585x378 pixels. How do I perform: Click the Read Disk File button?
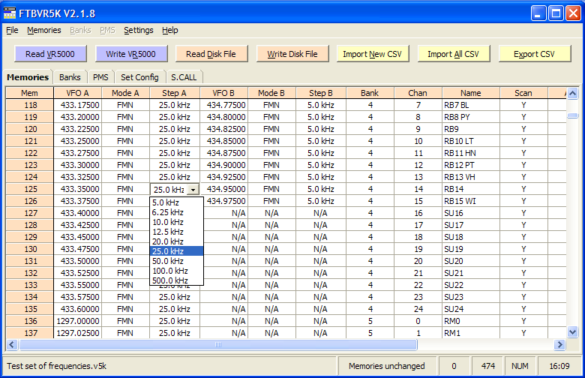[x=211, y=54]
